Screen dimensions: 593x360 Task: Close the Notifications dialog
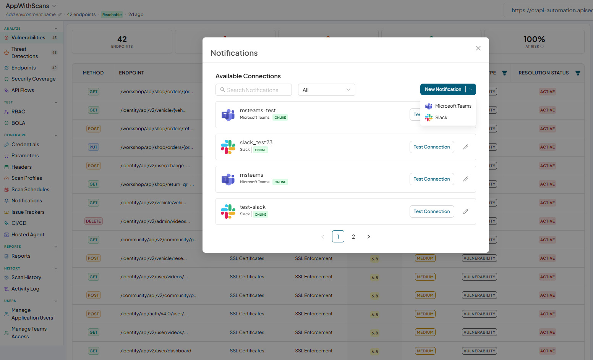tap(478, 48)
